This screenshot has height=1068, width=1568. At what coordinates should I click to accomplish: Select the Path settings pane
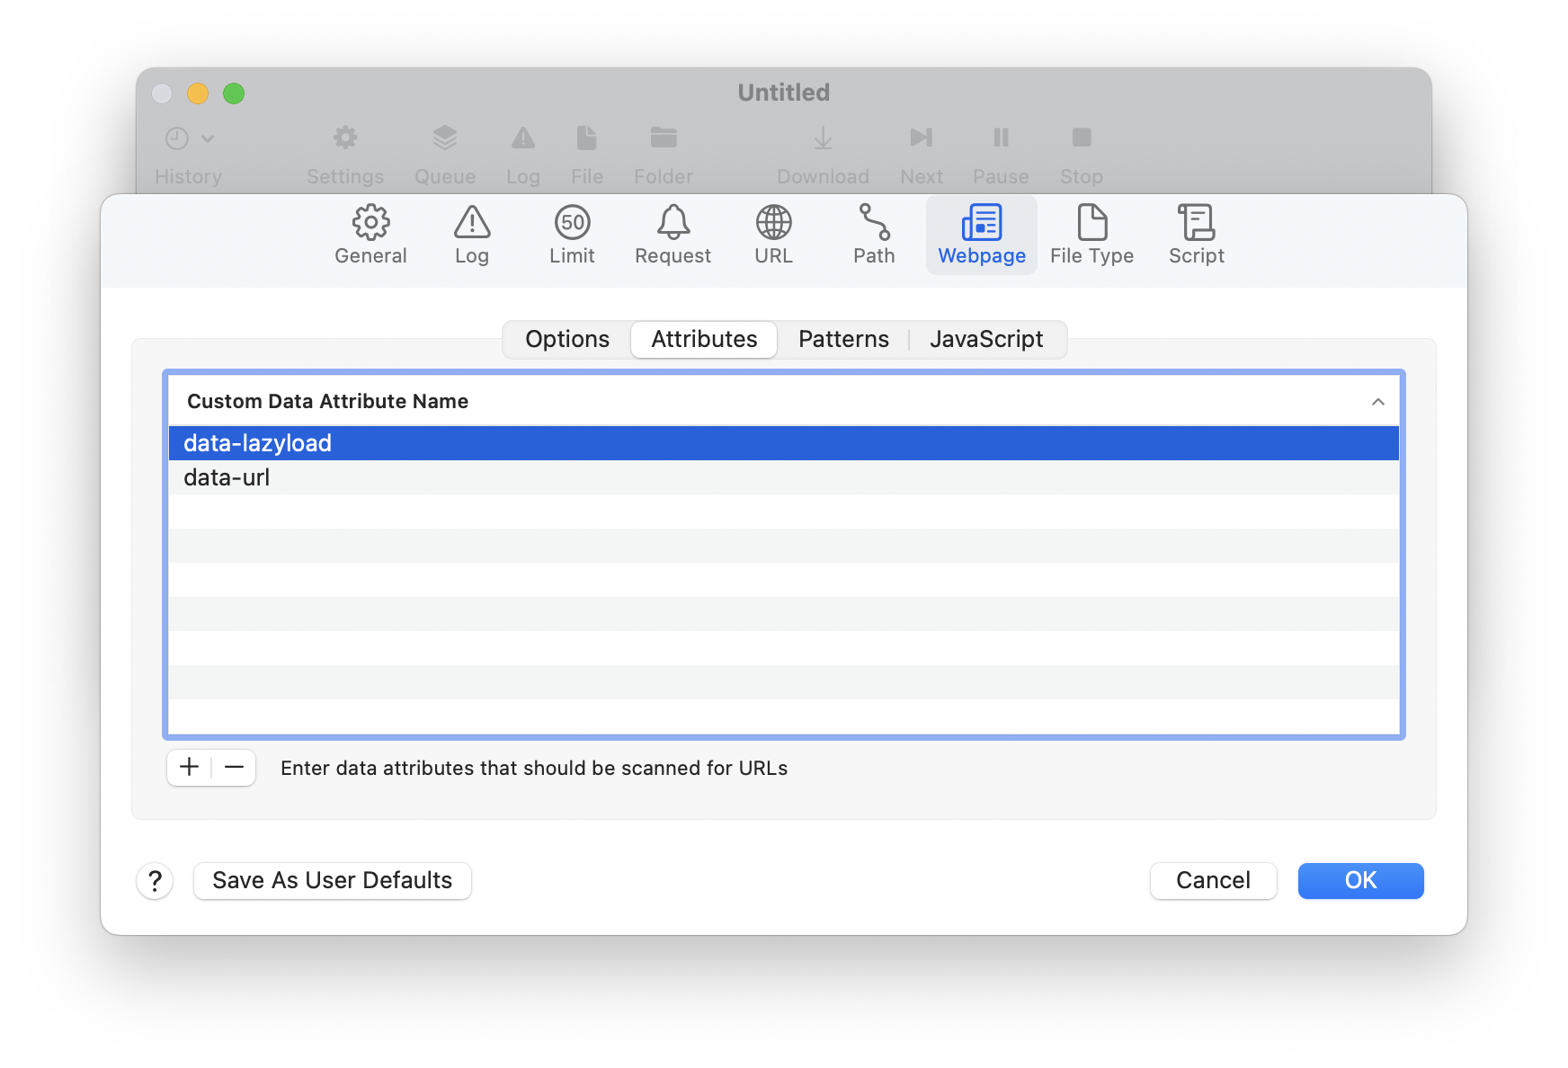(x=873, y=235)
